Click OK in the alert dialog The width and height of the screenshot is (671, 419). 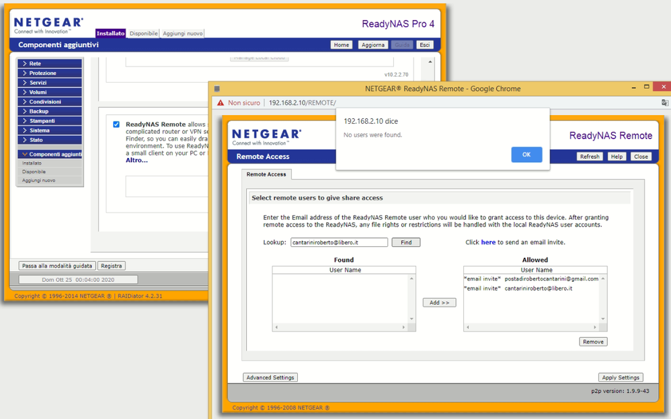(526, 155)
